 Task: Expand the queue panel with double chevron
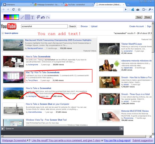point(122,129)
